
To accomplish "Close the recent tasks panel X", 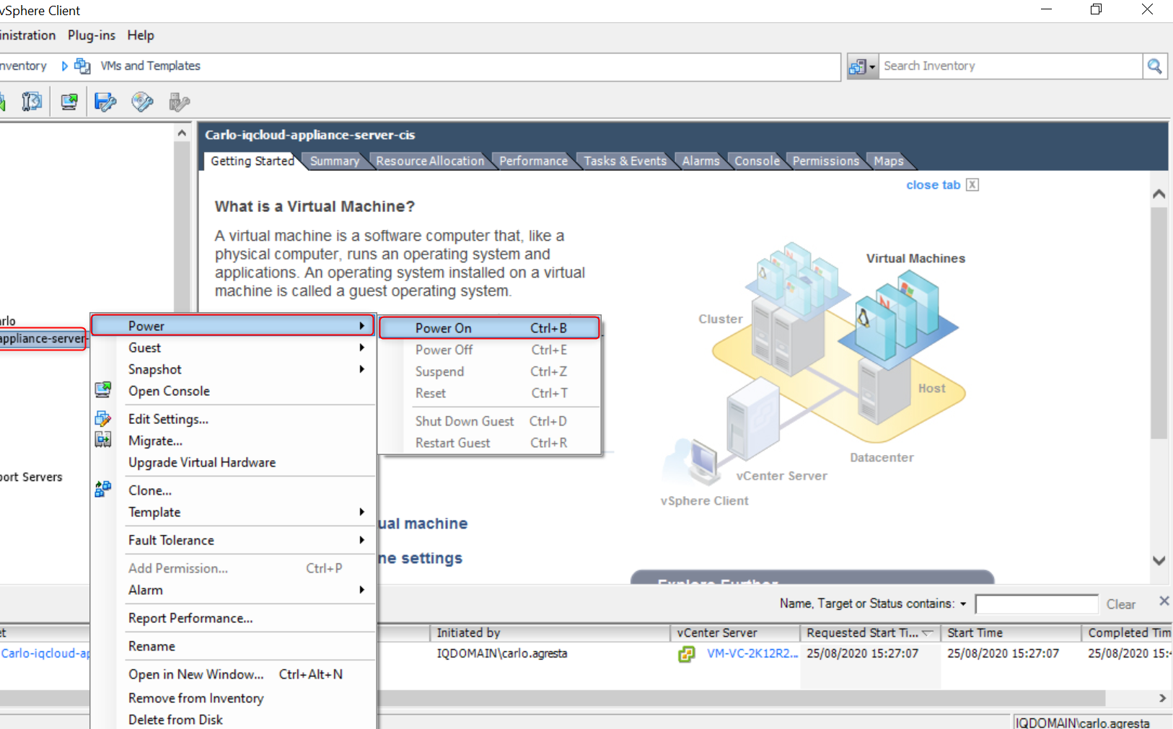I will [1164, 601].
